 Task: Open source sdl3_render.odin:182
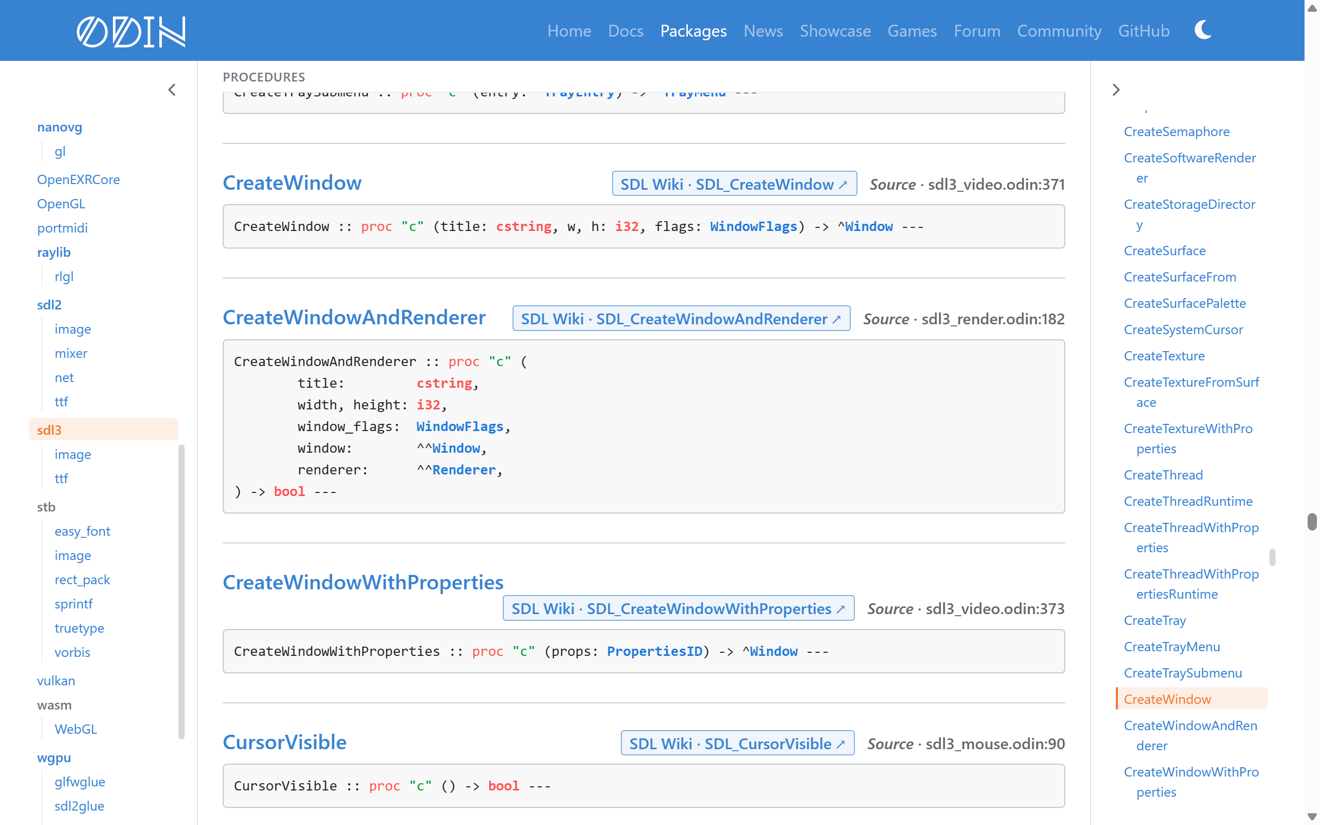[993, 319]
